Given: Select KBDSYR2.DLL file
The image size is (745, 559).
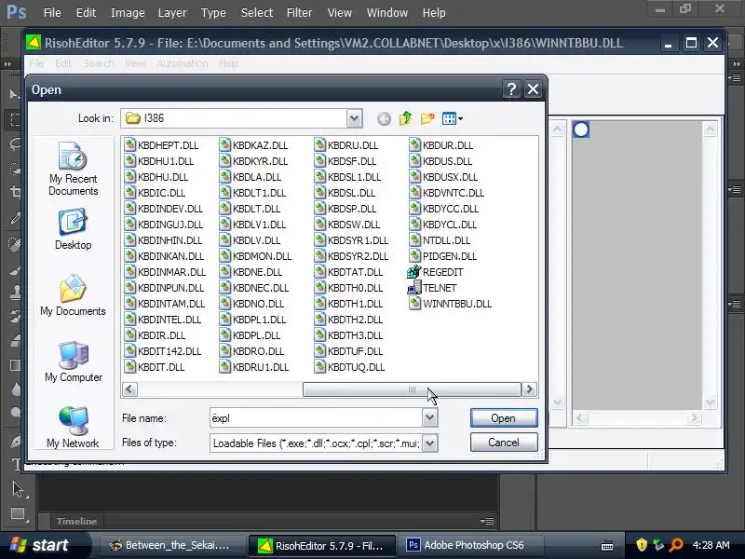Looking at the screenshot, I should [351, 256].
